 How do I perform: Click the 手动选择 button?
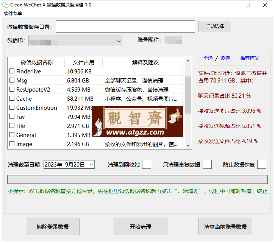214,26
